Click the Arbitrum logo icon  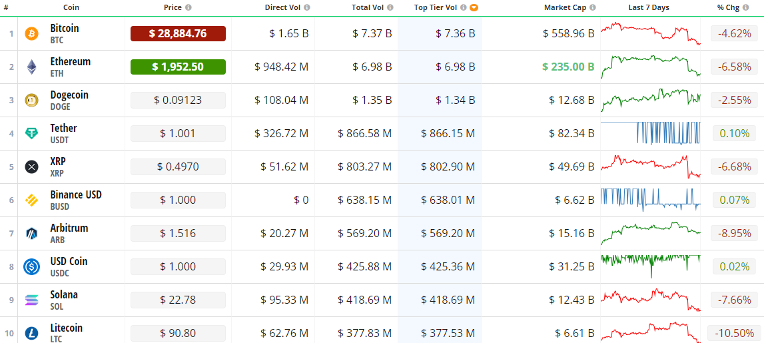pos(32,233)
